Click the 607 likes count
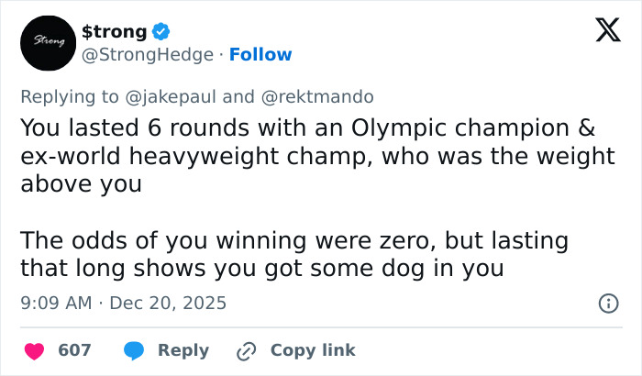Viewport: 642px width, 376px height. [x=74, y=350]
